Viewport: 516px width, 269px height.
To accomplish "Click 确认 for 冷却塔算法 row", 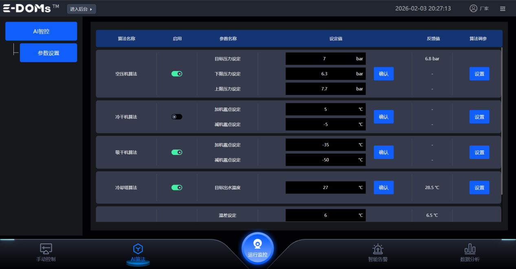I will coord(384,187).
